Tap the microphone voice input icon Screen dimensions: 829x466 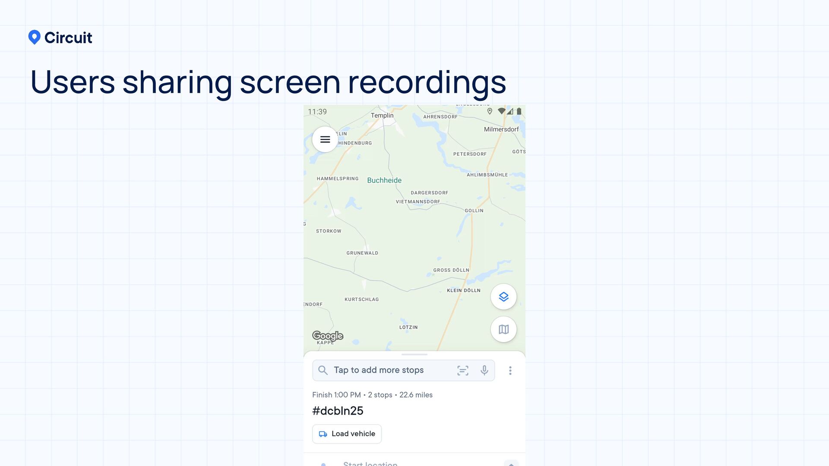484,370
